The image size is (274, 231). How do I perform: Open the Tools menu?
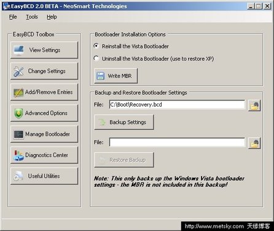pos(32,17)
